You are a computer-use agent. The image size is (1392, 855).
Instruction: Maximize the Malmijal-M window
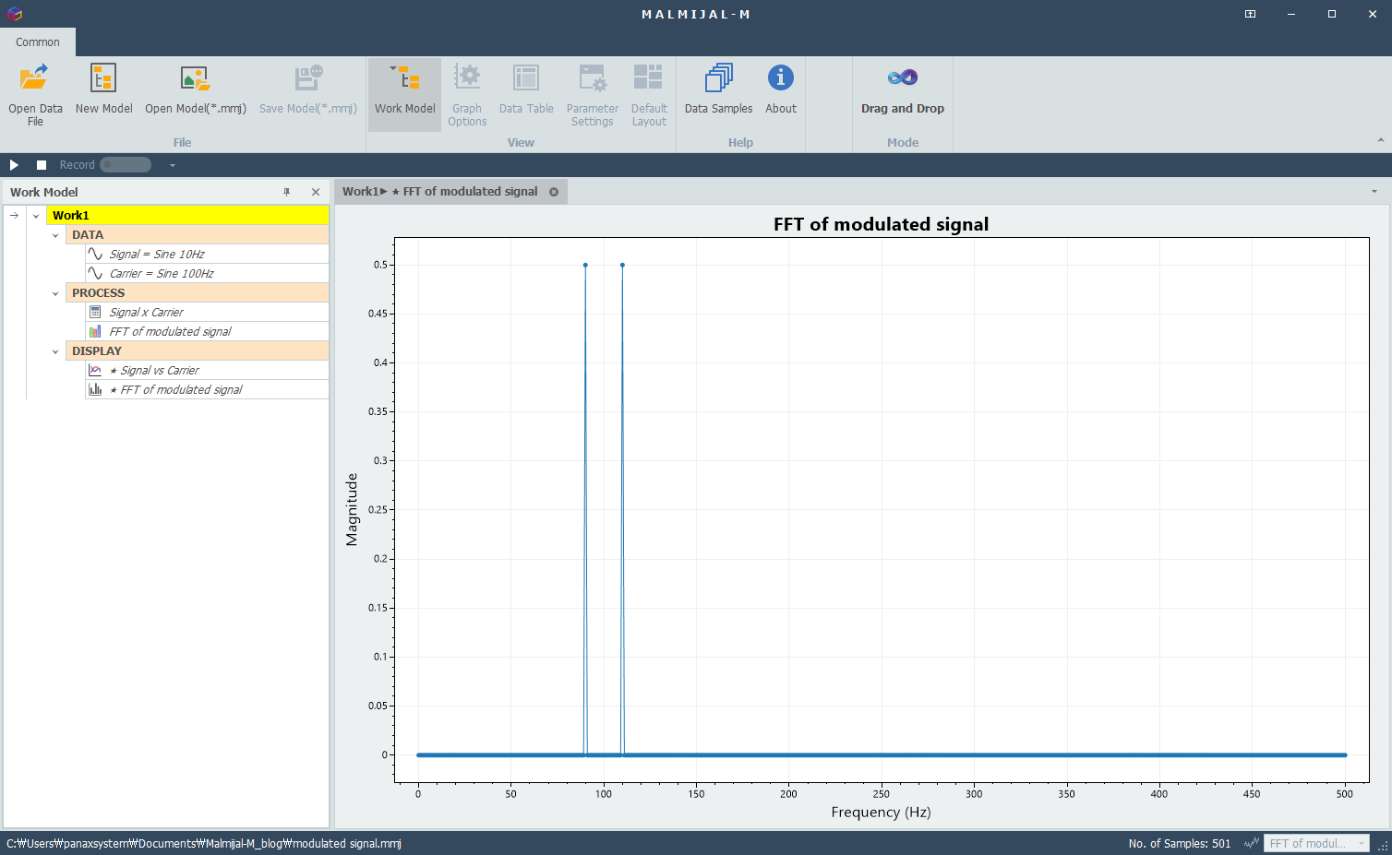point(1332,14)
